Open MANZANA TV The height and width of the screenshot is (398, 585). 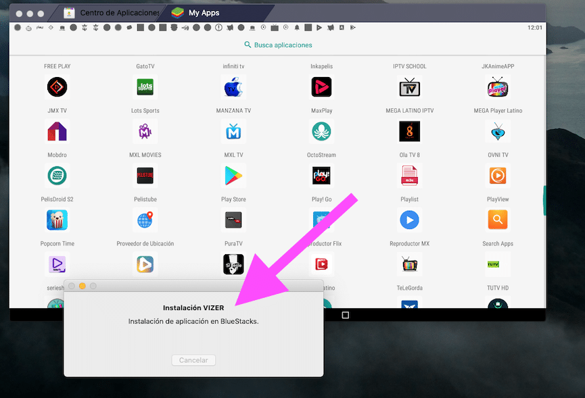pos(233,87)
